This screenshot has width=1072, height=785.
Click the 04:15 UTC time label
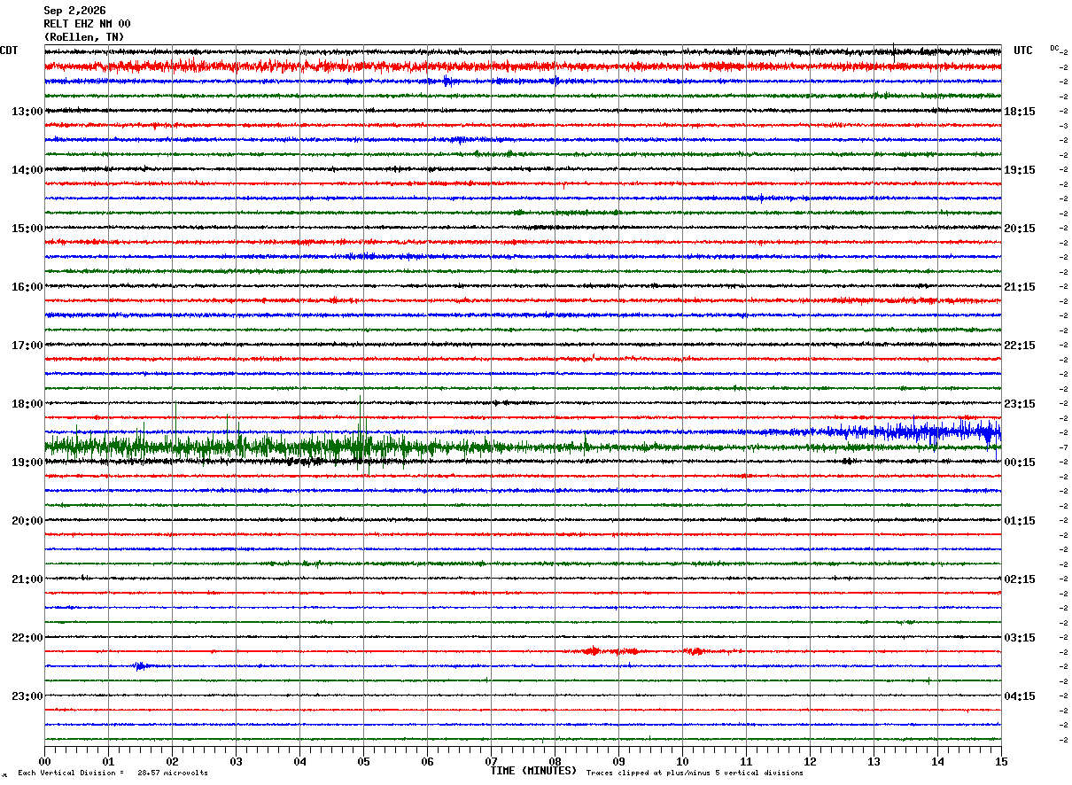(1020, 696)
